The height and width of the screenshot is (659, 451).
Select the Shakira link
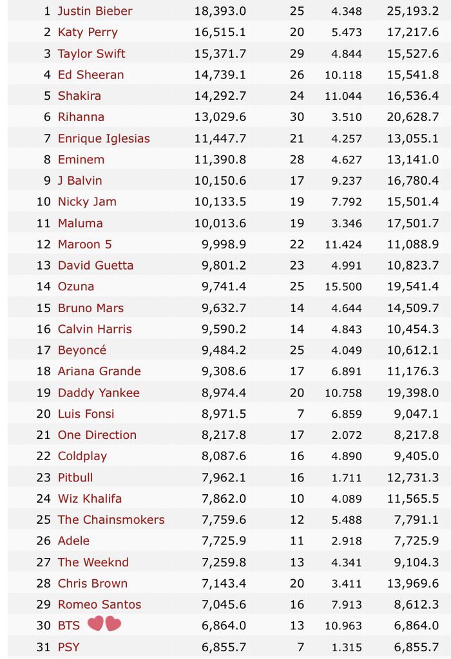pyautogui.click(x=79, y=96)
